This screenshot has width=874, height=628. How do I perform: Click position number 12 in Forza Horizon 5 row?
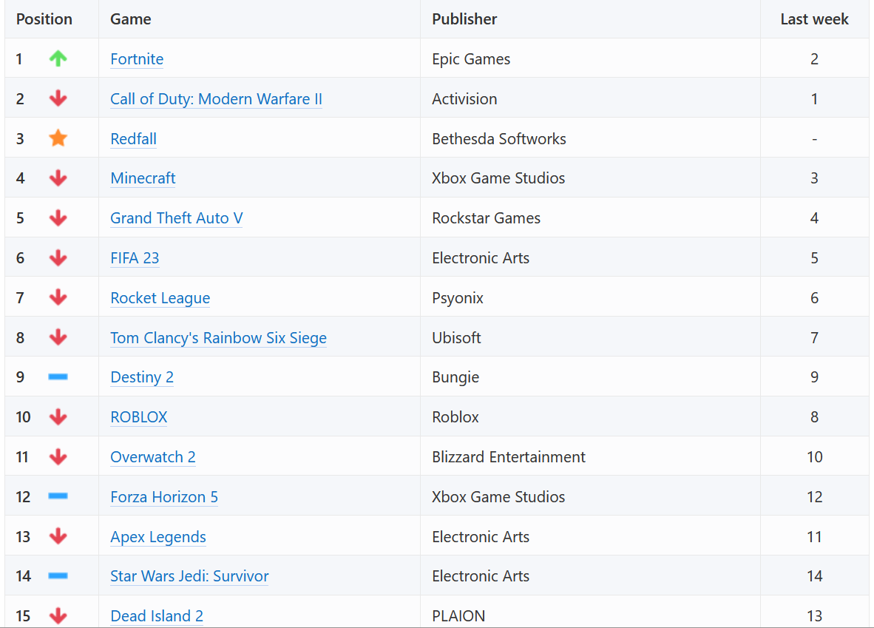23,497
